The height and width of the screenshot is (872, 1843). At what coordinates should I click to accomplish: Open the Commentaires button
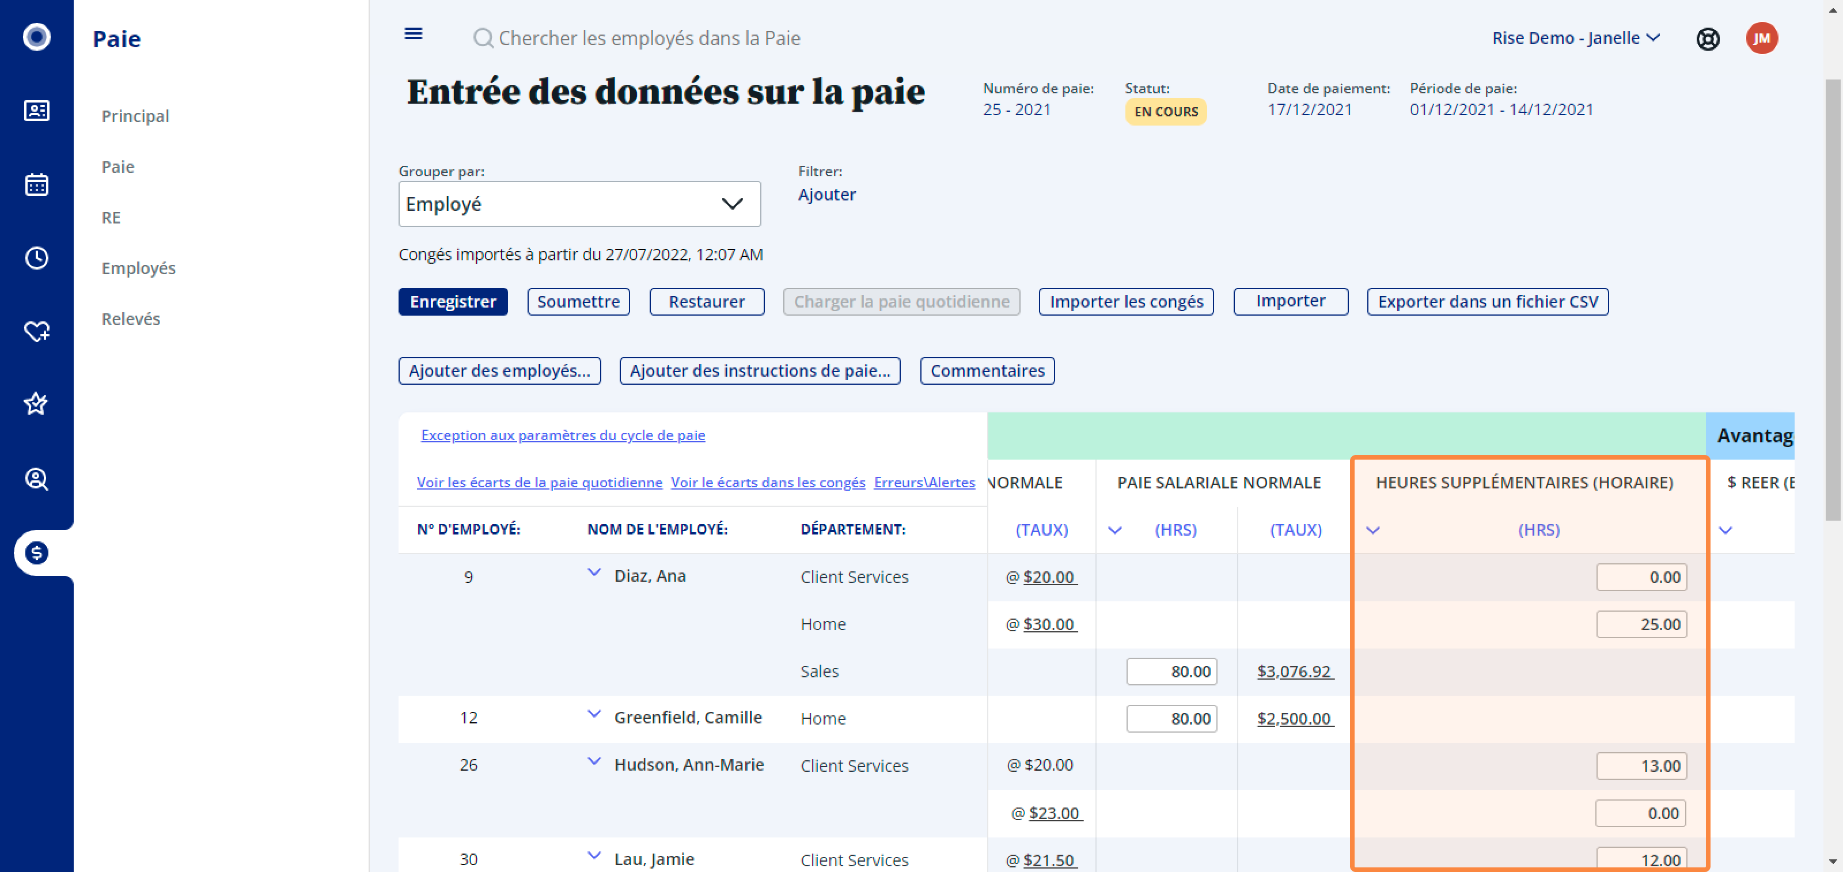pyautogui.click(x=987, y=370)
